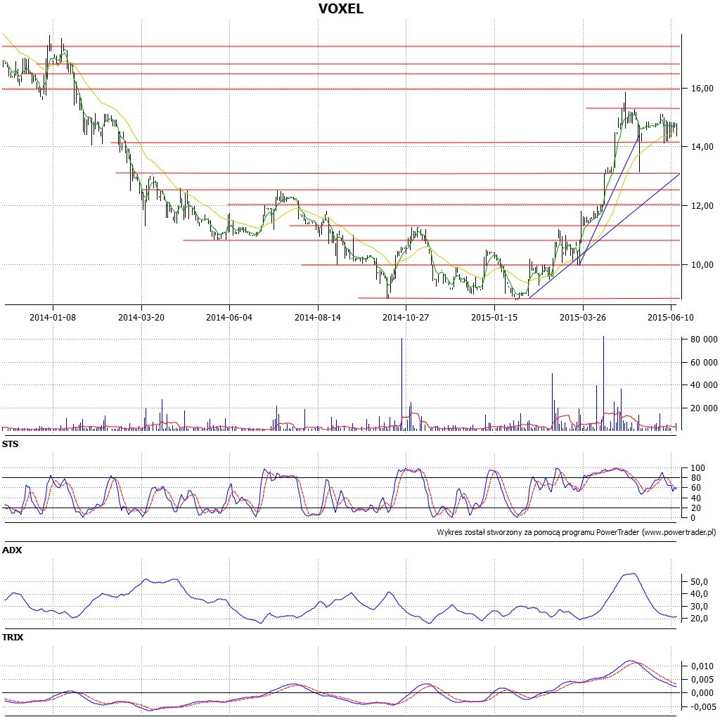Click the ADX 40,0 axis label
Viewport: 720px width, 717px height.
click(700, 594)
